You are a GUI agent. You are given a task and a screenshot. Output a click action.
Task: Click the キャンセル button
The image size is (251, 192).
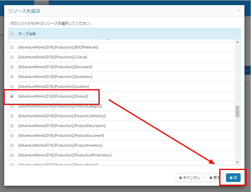coord(190,178)
